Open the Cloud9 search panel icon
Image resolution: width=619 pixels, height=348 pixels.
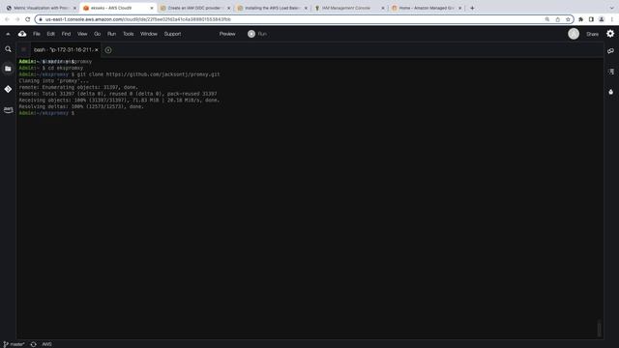[x=8, y=49]
